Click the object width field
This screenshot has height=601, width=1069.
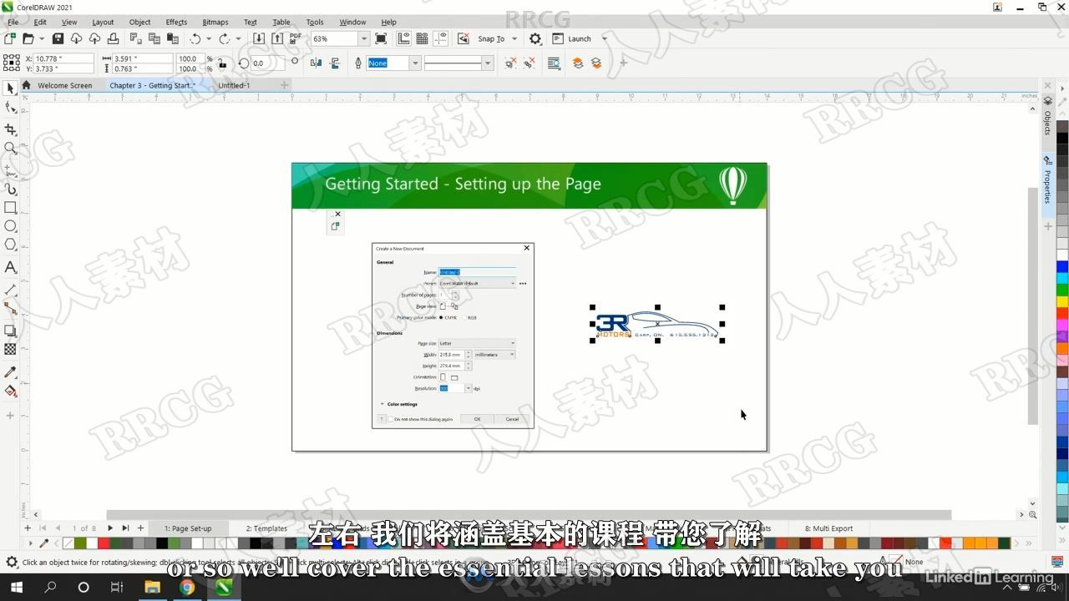[142, 59]
